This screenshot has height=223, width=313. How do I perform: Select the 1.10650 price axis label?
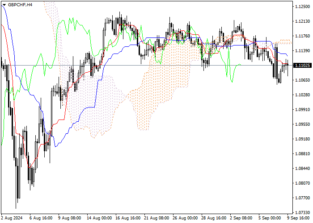click(302, 80)
